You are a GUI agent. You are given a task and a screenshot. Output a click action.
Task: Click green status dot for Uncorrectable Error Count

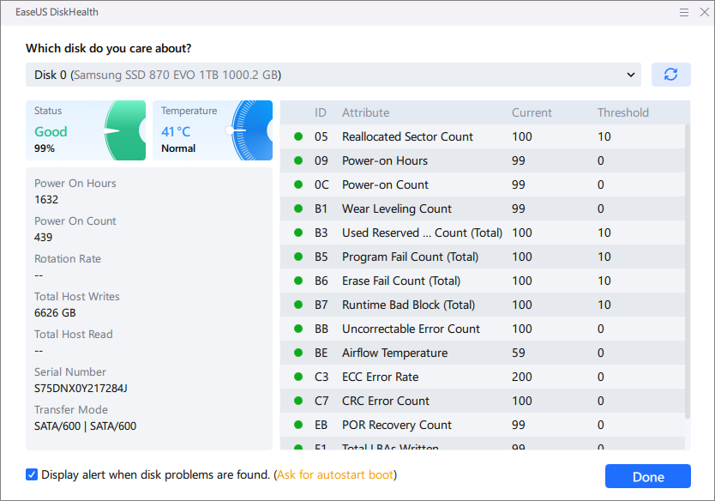298,329
